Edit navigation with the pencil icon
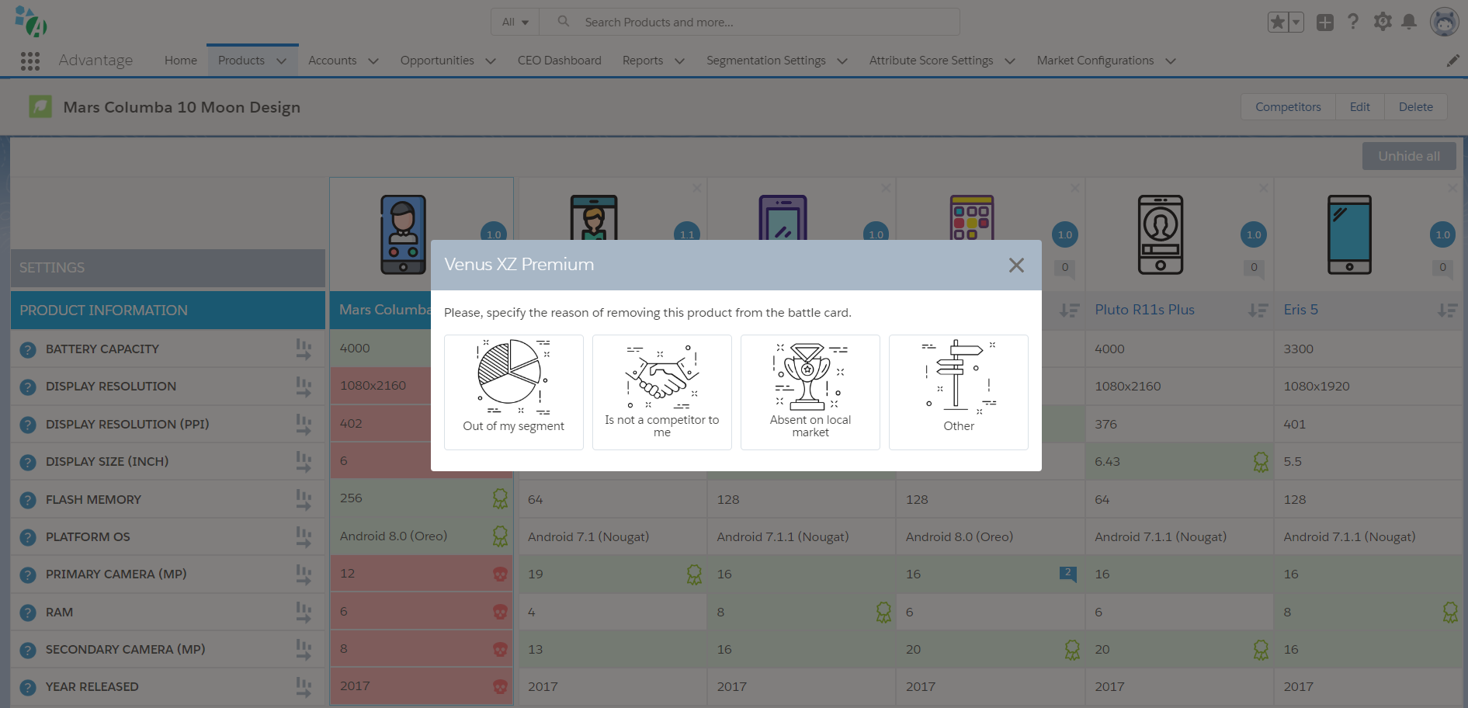Viewport: 1468px width, 708px height. click(1452, 61)
